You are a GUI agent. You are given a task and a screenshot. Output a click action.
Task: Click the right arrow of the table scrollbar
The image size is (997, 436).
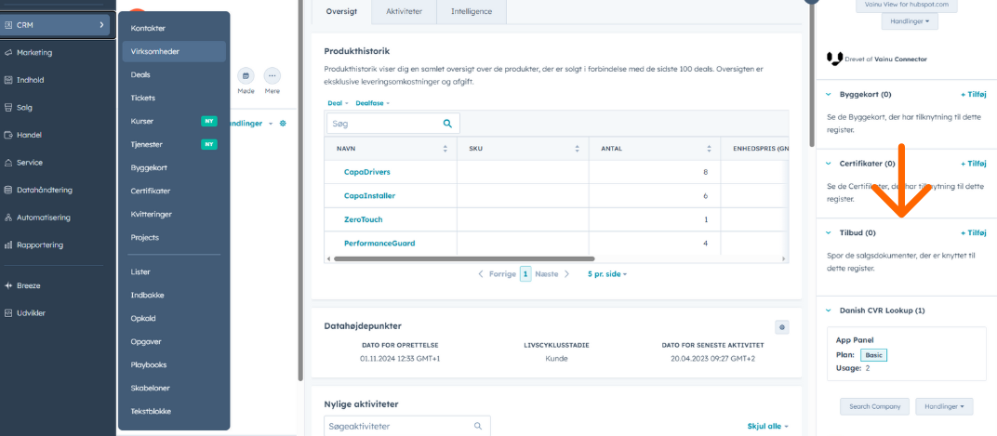[784, 259]
